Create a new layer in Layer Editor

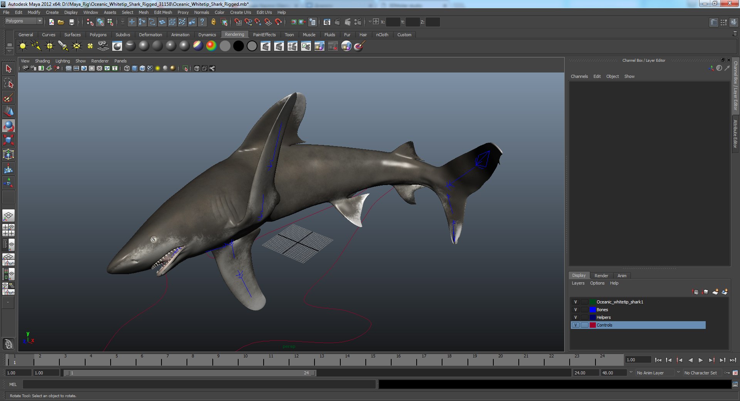(x=715, y=292)
